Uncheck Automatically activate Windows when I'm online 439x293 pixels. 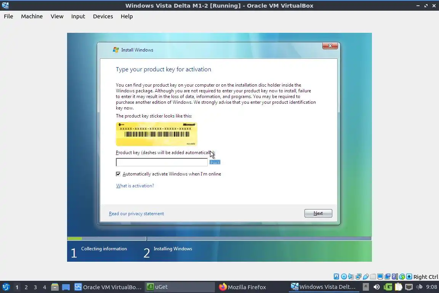point(118,174)
